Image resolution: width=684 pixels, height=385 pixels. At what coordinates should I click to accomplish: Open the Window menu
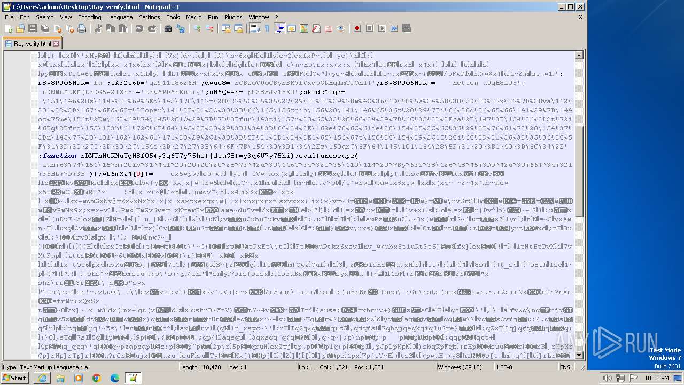coord(259,17)
